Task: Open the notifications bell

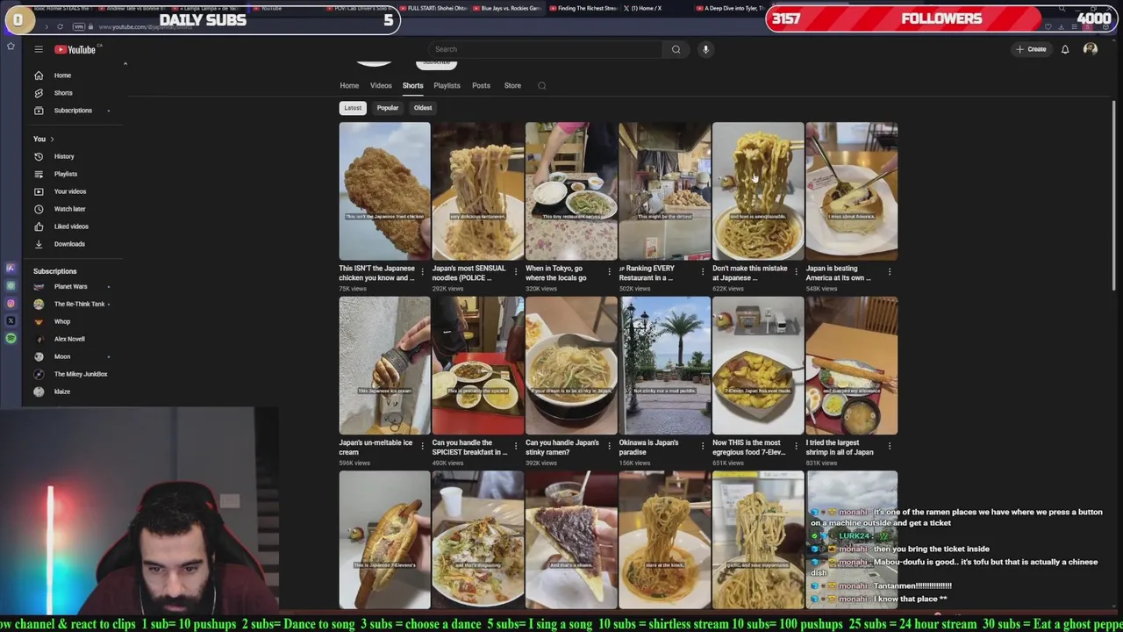Action: (1065, 49)
